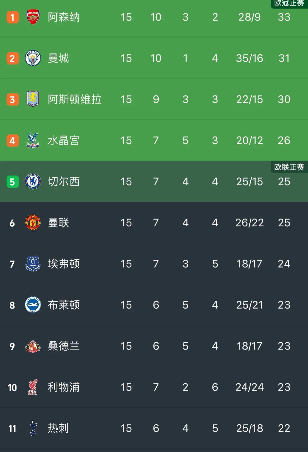Click the Everton club crest
This screenshot has width=308, height=452.
[32, 264]
